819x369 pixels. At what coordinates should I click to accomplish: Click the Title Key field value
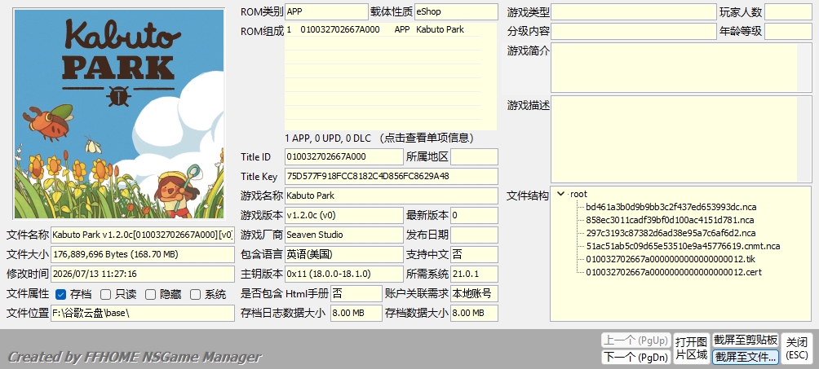point(392,176)
